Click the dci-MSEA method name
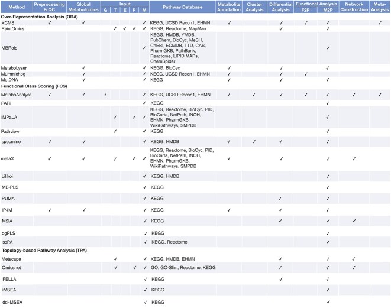This screenshot has height=308, width=391. pos(12,302)
